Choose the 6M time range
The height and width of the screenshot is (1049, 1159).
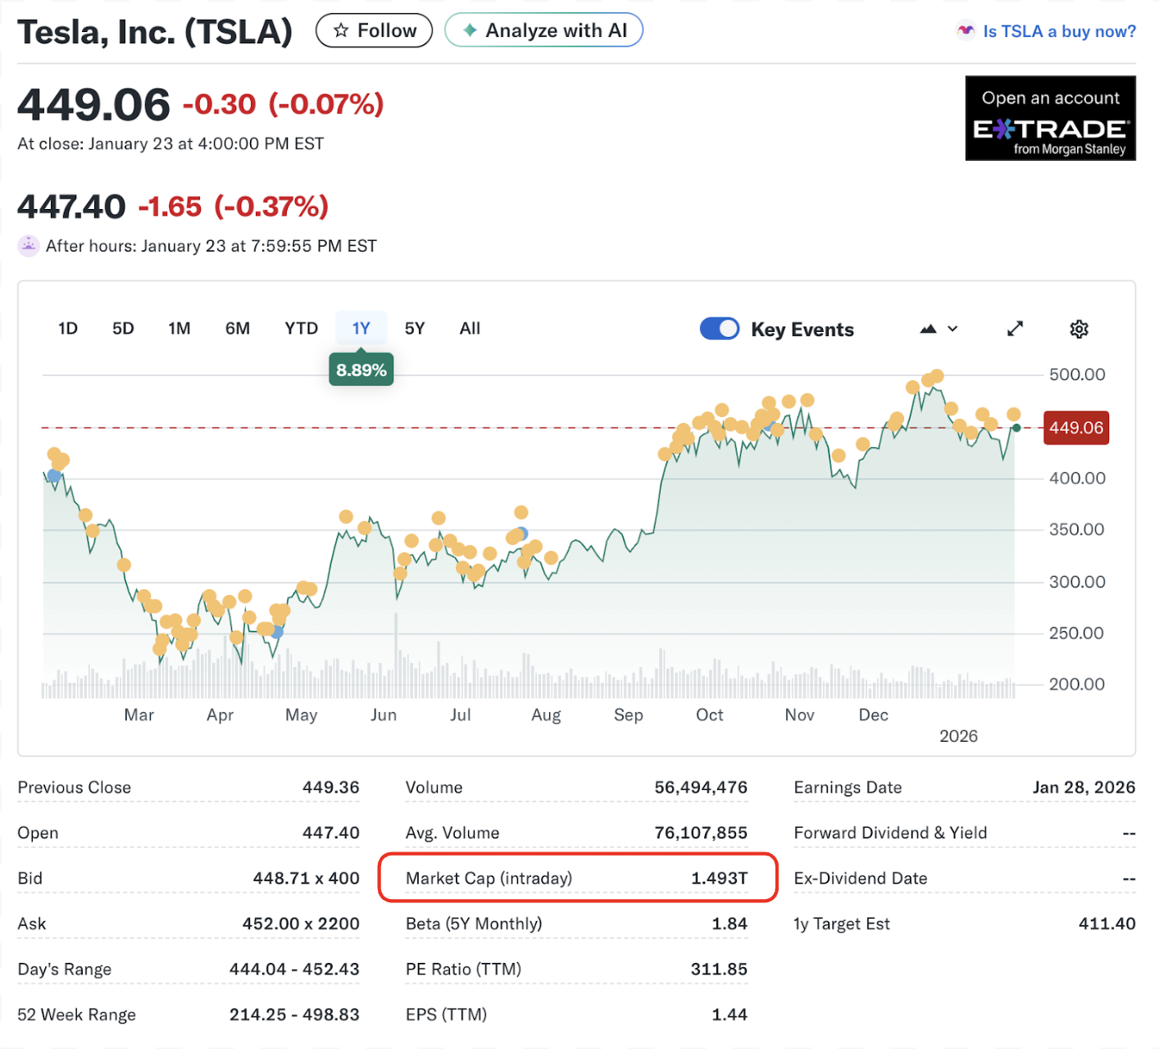(x=238, y=329)
